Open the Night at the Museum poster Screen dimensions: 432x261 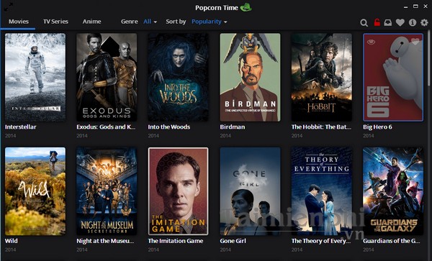pos(107,191)
